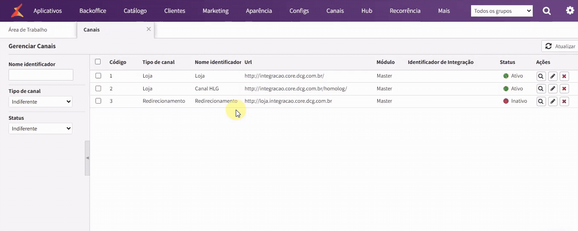This screenshot has height=231, width=578.
Task: View details of channel Loja row 1
Action: click(x=541, y=76)
